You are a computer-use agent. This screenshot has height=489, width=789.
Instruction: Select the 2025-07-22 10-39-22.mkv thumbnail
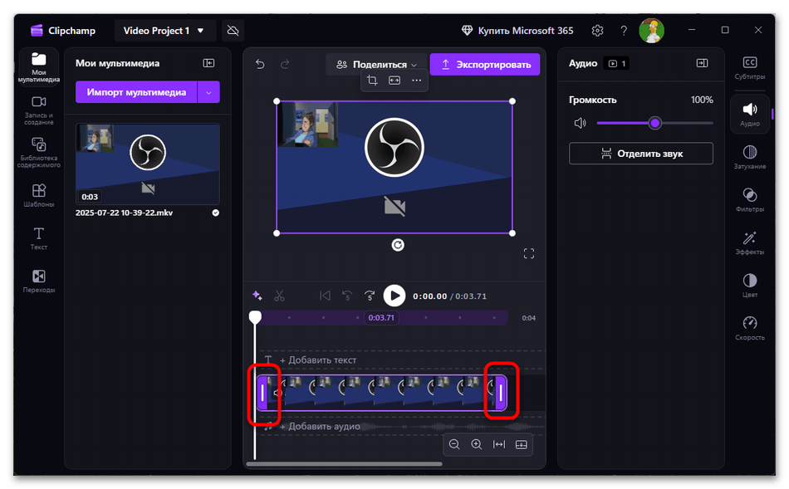[148, 164]
